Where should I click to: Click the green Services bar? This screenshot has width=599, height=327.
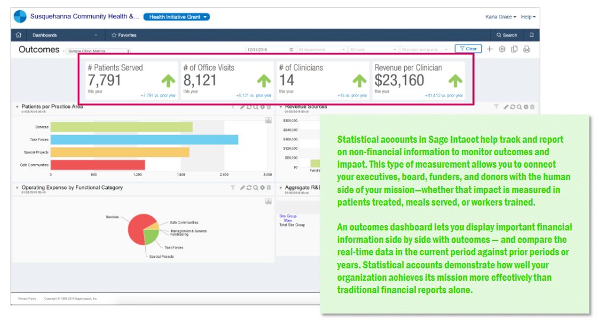point(121,127)
